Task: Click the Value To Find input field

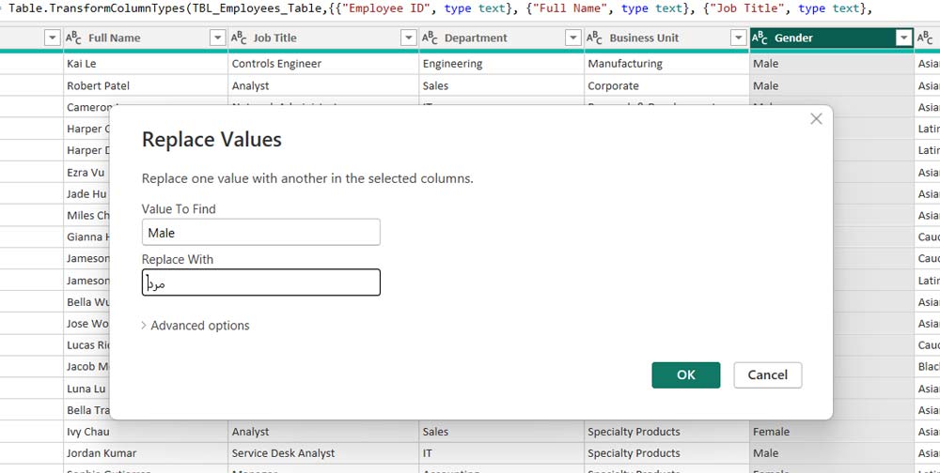Action: click(x=260, y=233)
